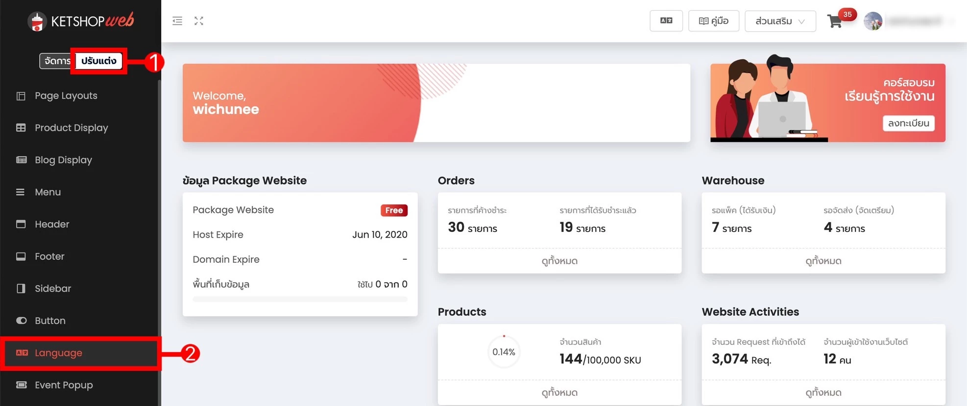This screenshot has width=967, height=406.
Task: Expand the ส่วนเสริม dropdown
Action: click(x=780, y=21)
